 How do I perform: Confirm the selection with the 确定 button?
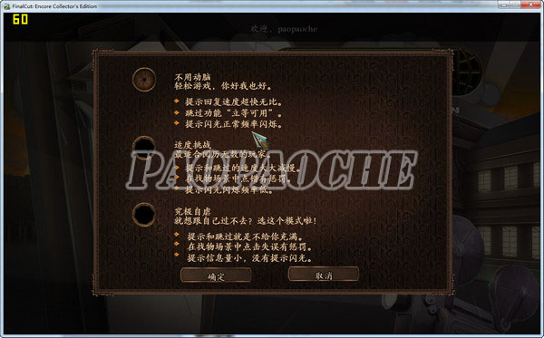tap(216, 276)
